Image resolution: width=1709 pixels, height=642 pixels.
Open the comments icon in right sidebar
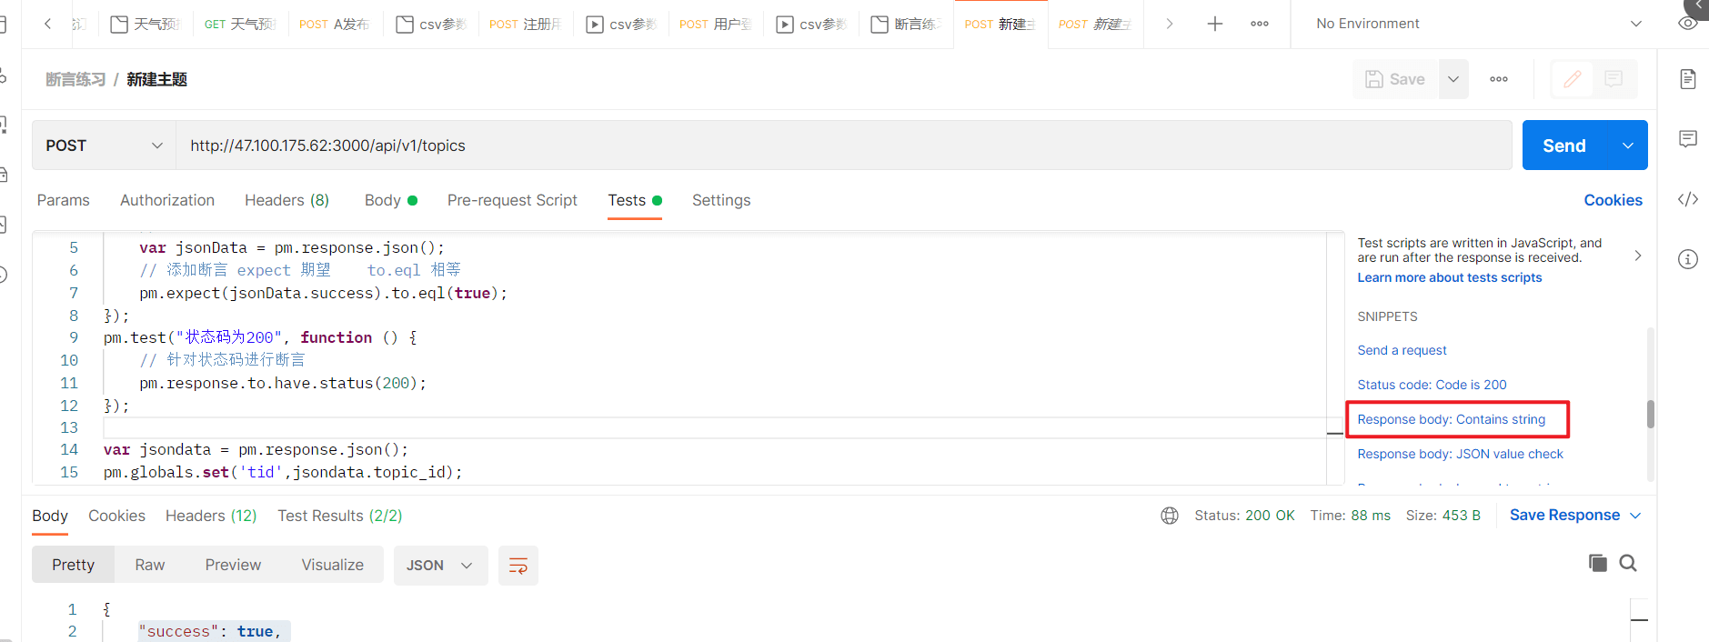pyautogui.click(x=1688, y=138)
